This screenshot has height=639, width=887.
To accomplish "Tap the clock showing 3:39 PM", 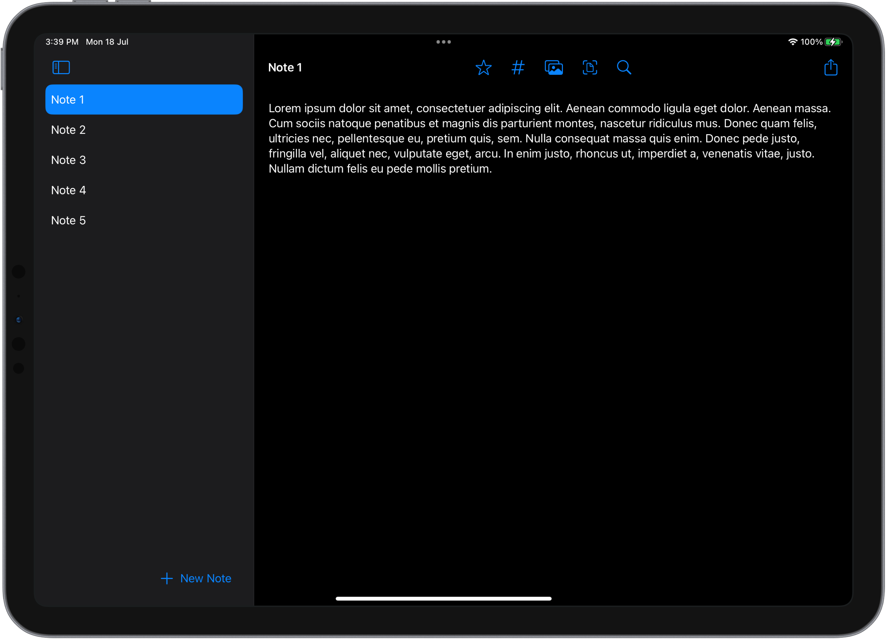I will click(61, 41).
